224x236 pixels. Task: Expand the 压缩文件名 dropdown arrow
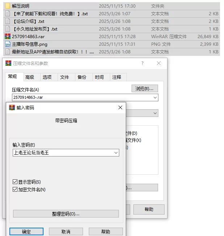[x=155, y=98]
